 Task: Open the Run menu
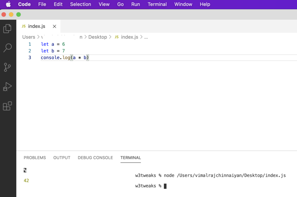(x=136, y=4)
